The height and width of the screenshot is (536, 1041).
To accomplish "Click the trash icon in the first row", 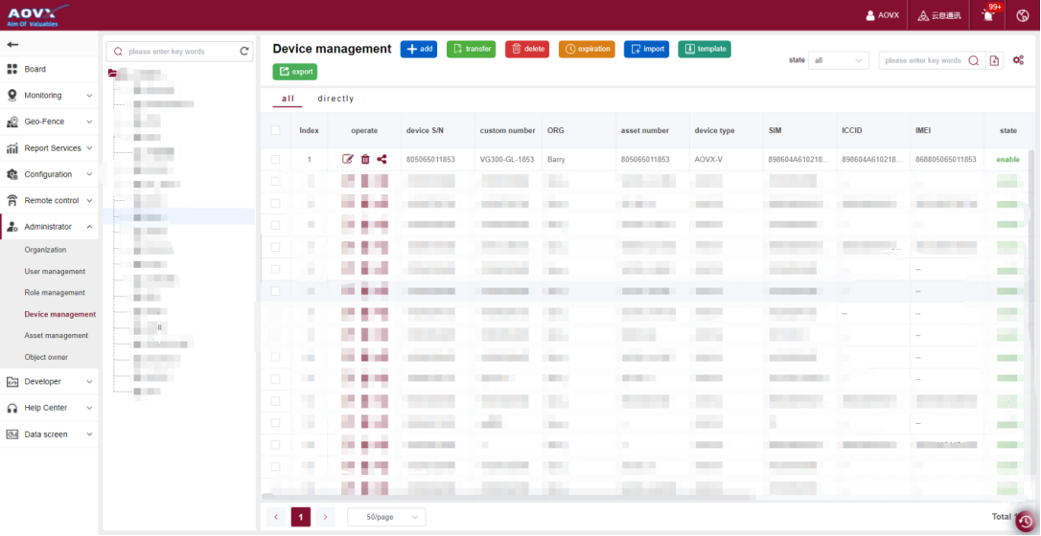I will click(x=365, y=160).
